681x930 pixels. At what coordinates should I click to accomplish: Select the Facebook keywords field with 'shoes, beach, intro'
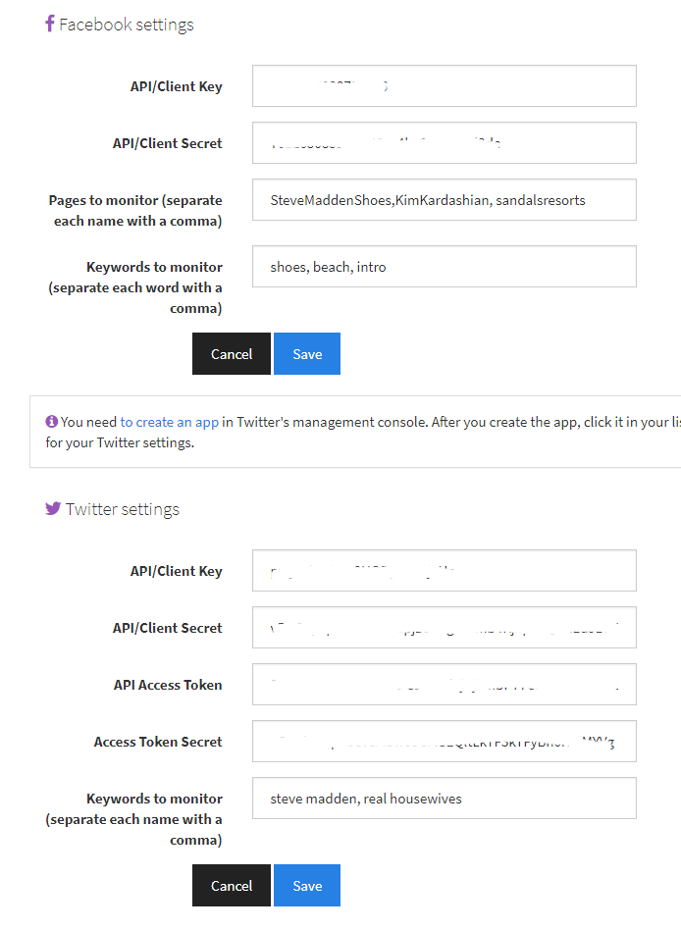(444, 267)
